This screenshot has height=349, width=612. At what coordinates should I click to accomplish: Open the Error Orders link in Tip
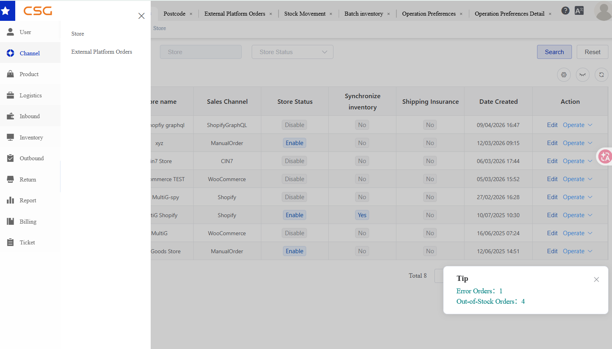point(479,291)
